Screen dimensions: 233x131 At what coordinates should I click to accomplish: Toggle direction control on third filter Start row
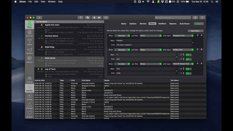point(189,69)
